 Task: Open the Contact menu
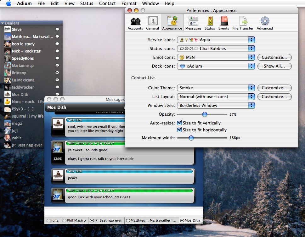[x=107, y=3]
